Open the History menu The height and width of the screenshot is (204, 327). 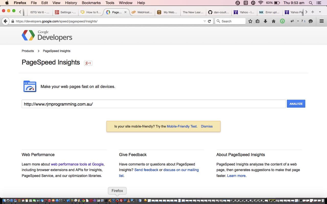pos(71,3)
